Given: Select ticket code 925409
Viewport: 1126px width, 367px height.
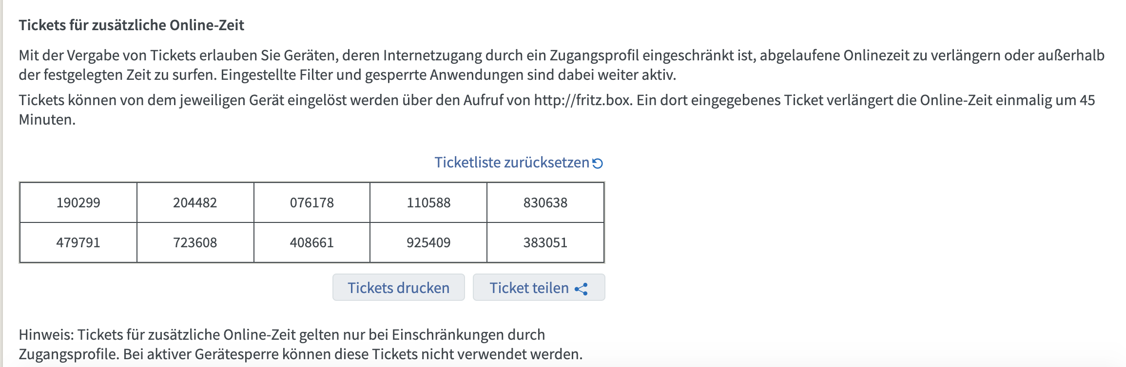Looking at the screenshot, I should 428,242.
